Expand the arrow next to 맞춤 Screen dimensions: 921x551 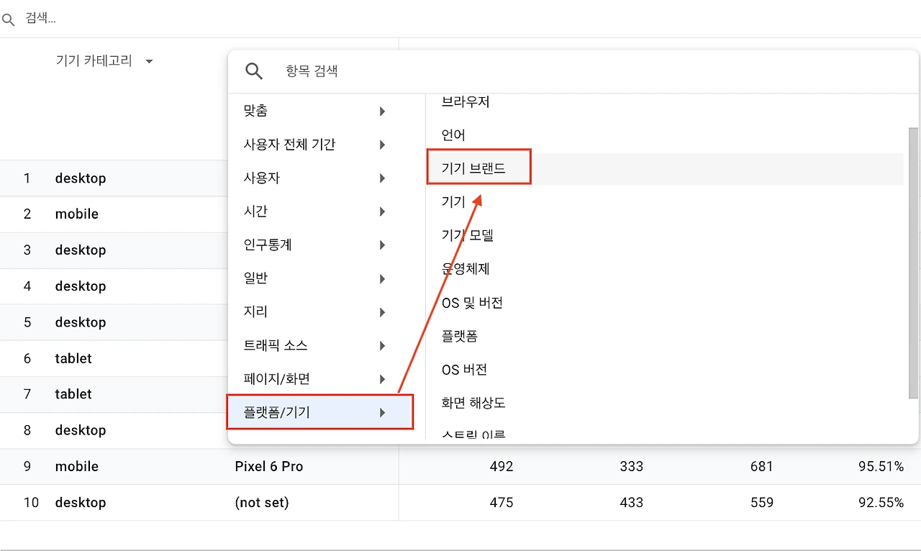click(x=382, y=111)
